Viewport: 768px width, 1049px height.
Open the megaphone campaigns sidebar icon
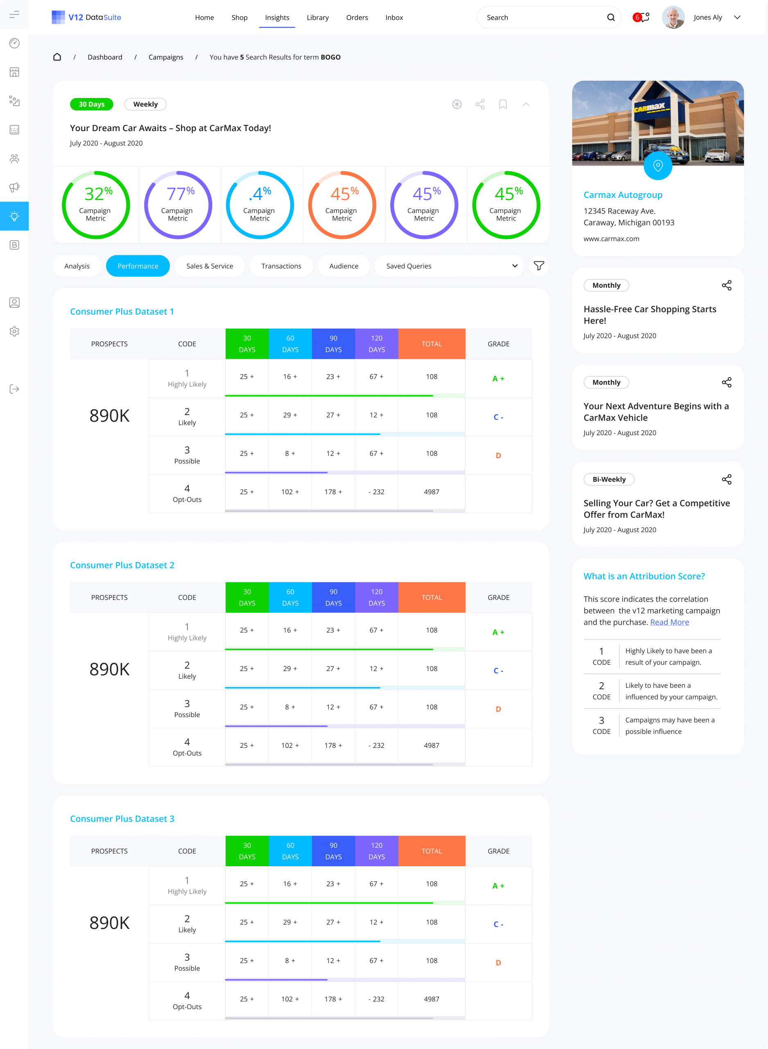click(x=14, y=187)
